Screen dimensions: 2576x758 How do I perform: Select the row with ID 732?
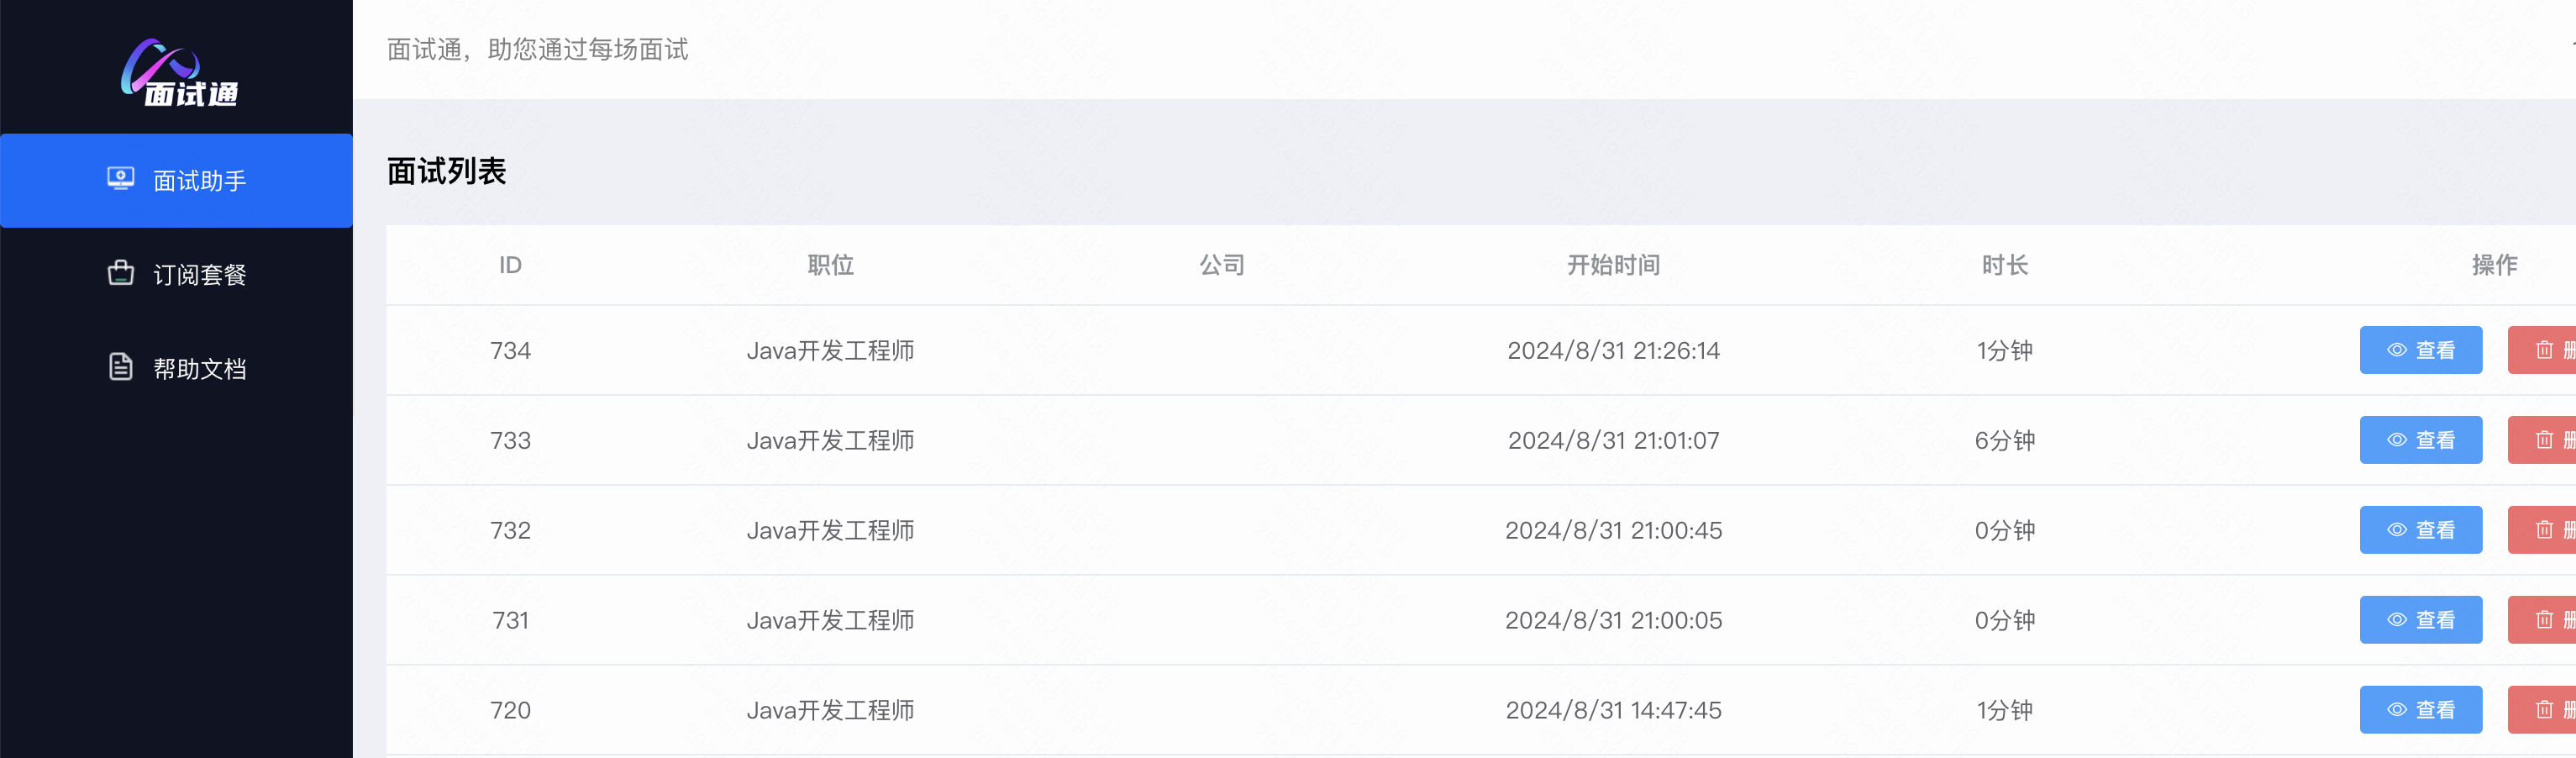1481,530
